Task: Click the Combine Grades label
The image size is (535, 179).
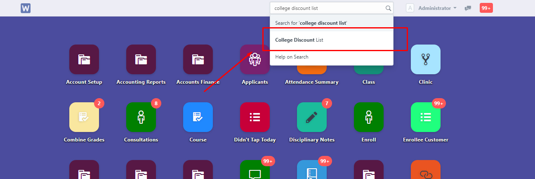Action: (x=84, y=140)
